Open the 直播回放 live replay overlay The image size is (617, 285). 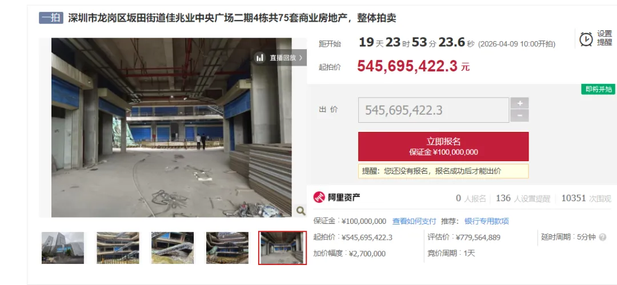coord(280,58)
